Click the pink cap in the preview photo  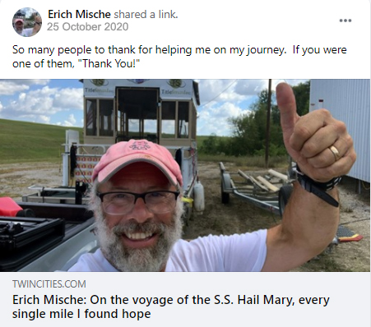pyautogui.click(x=138, y=160)
